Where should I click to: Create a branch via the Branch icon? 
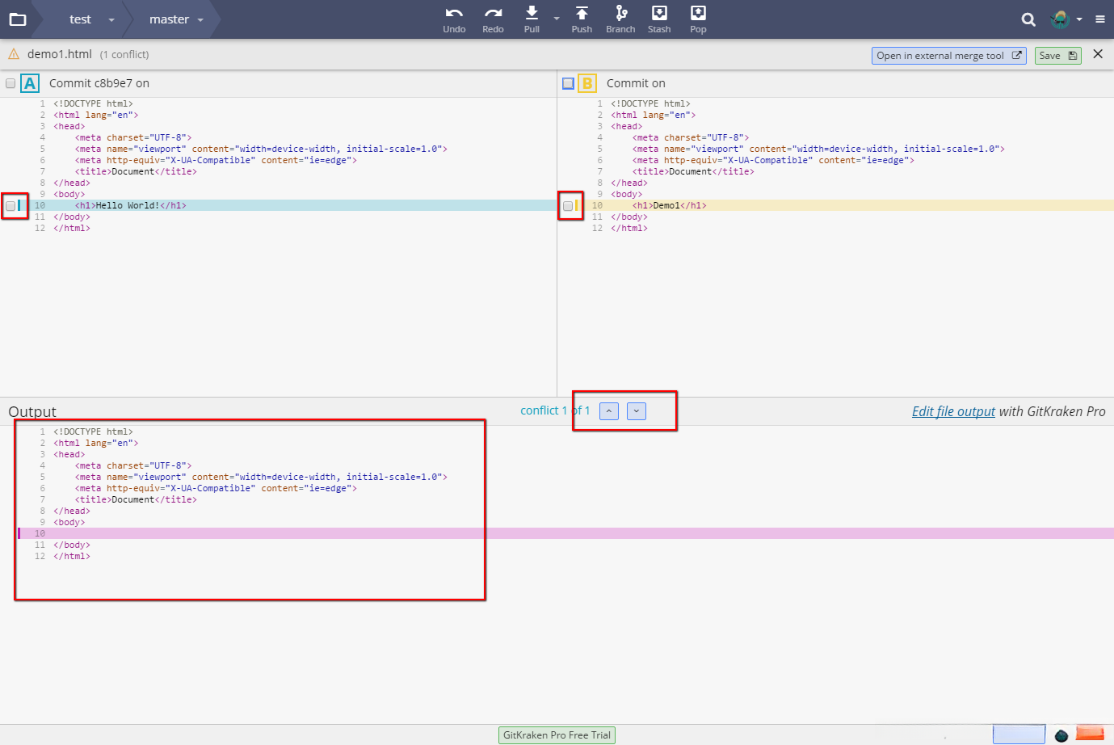tap(620, 15)
